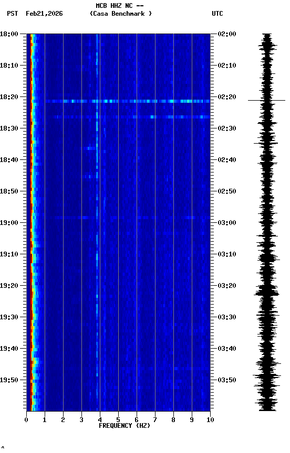The image size is (290, 453).
Task: Click the PST timezone label
Action: tap(13, 14)
